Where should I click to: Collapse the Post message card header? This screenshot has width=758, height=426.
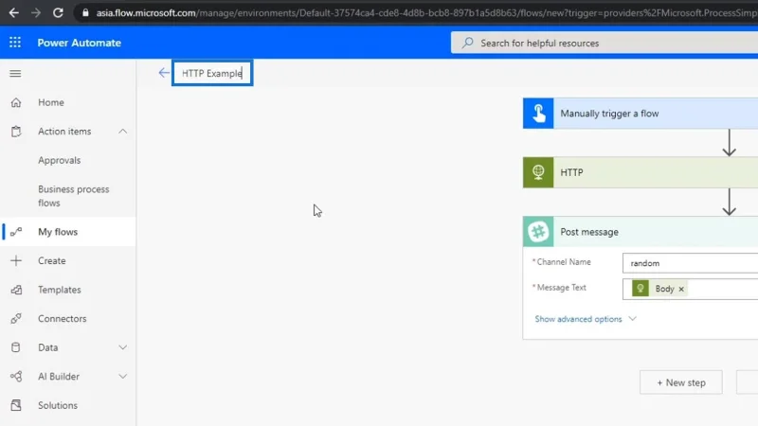pyautogui.click(x=641, y=232)
